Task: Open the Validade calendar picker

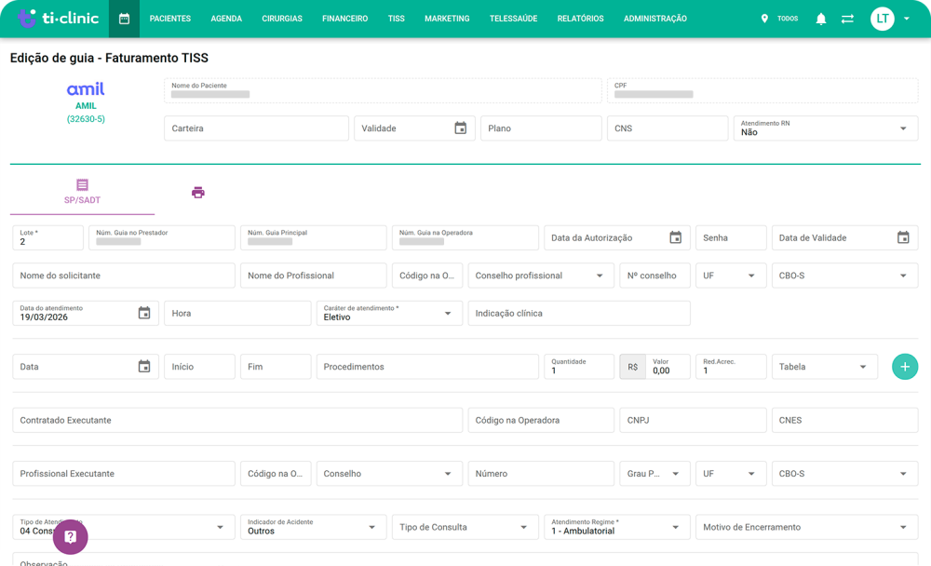Action: pos(460,128)
